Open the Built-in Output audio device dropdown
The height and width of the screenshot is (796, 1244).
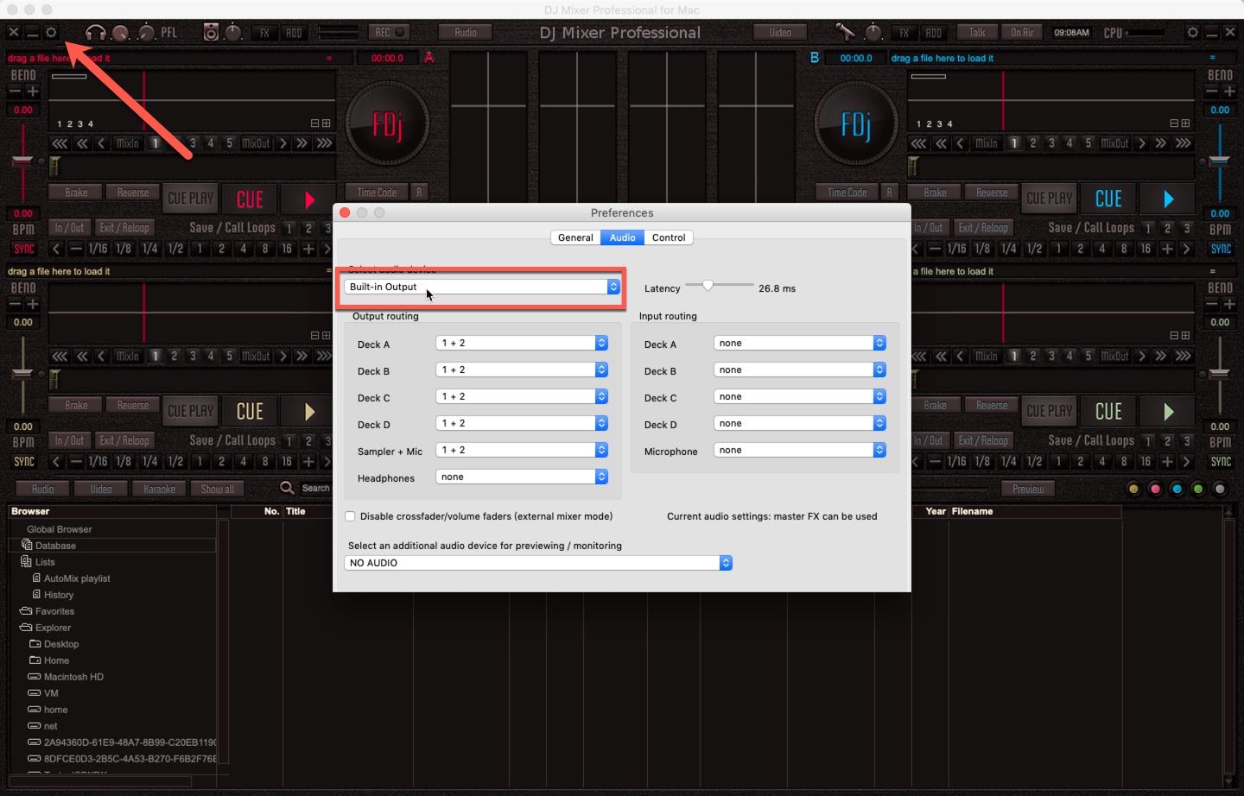(x=482, y=287)
